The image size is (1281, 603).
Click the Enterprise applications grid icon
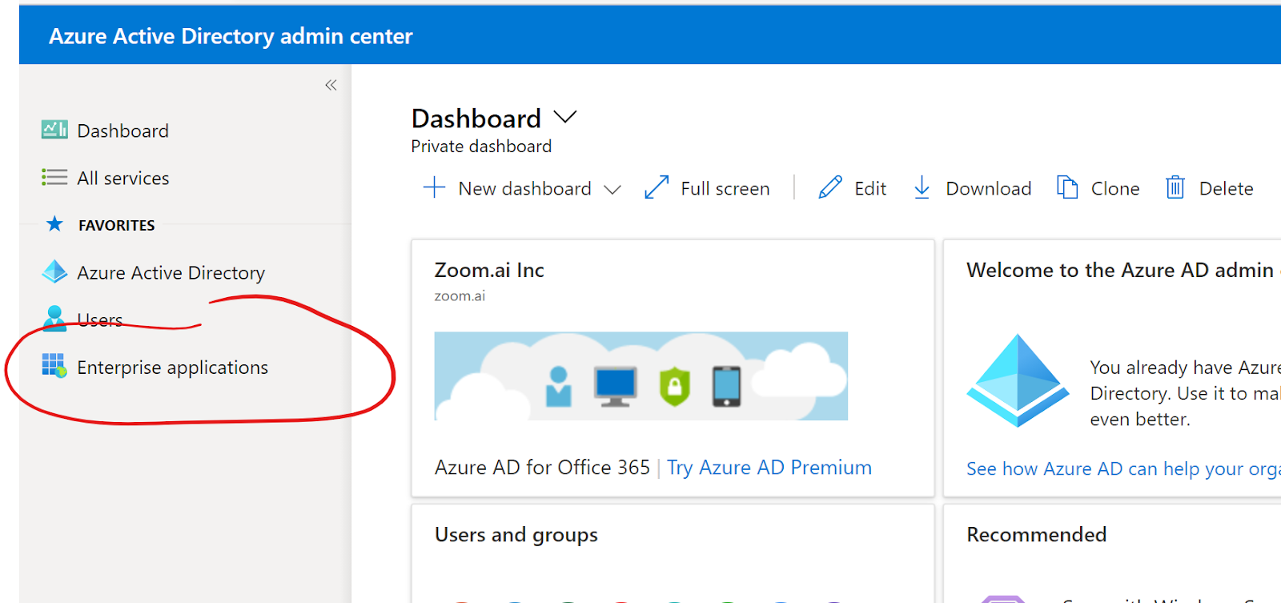click(x=54, y=366)
